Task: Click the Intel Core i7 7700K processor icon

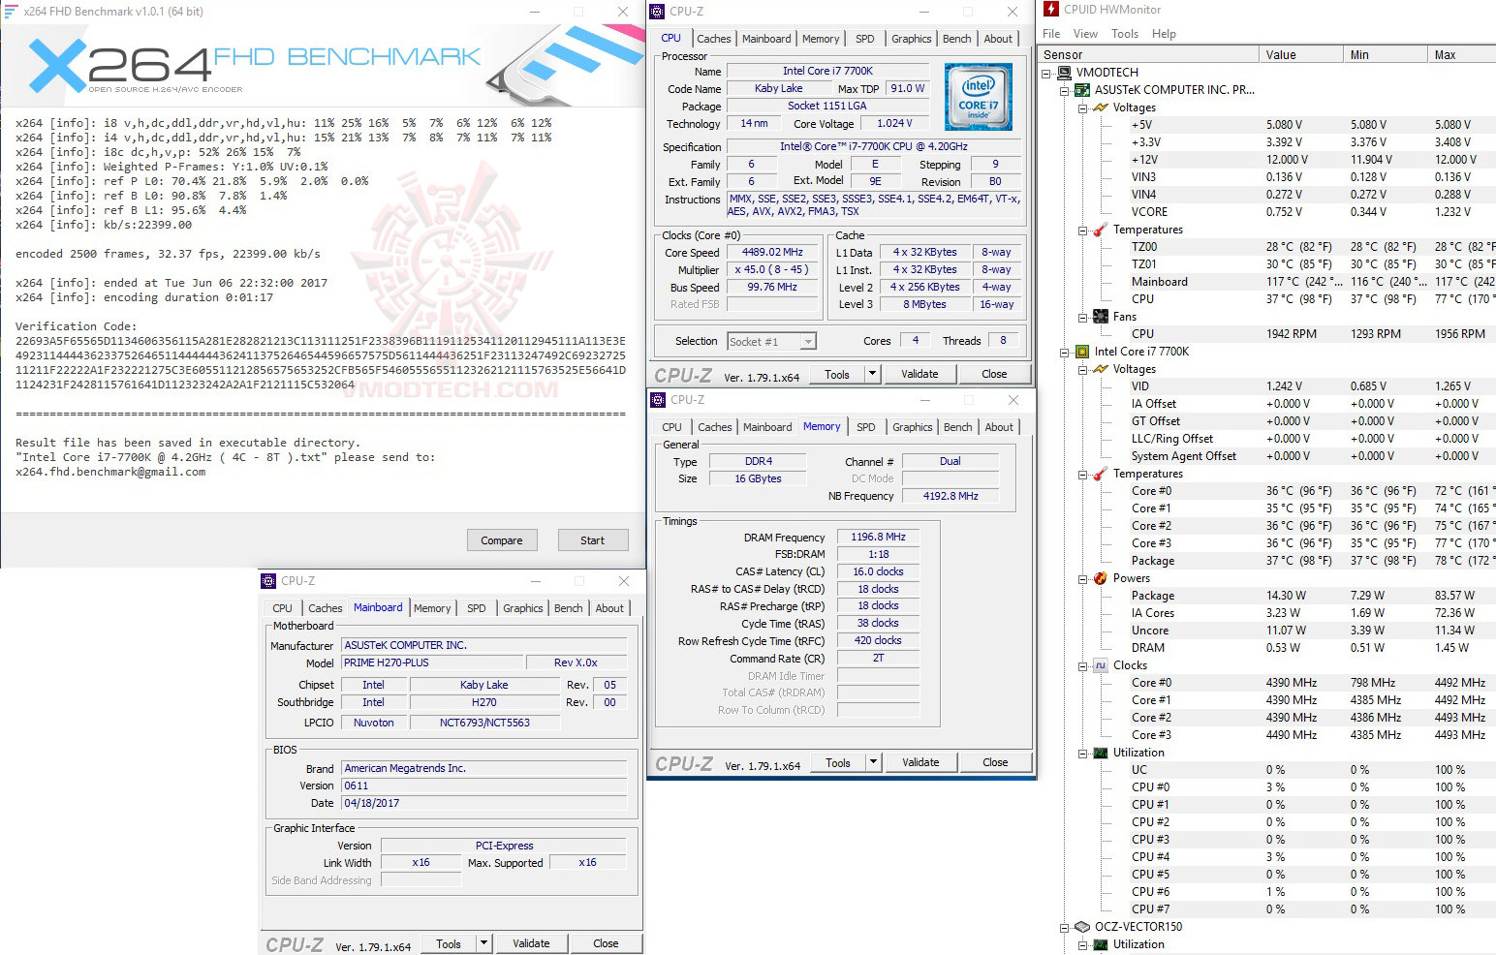Action: pos(1082,351)
